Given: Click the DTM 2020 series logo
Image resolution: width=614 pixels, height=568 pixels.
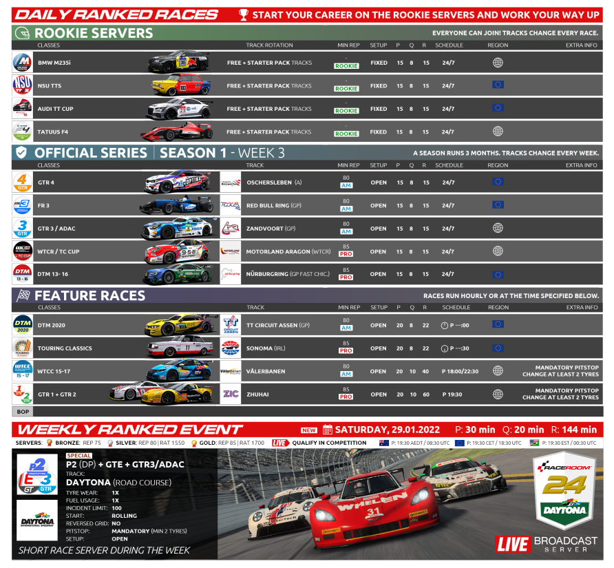Looking at the screenshot, I should point(22,325).
